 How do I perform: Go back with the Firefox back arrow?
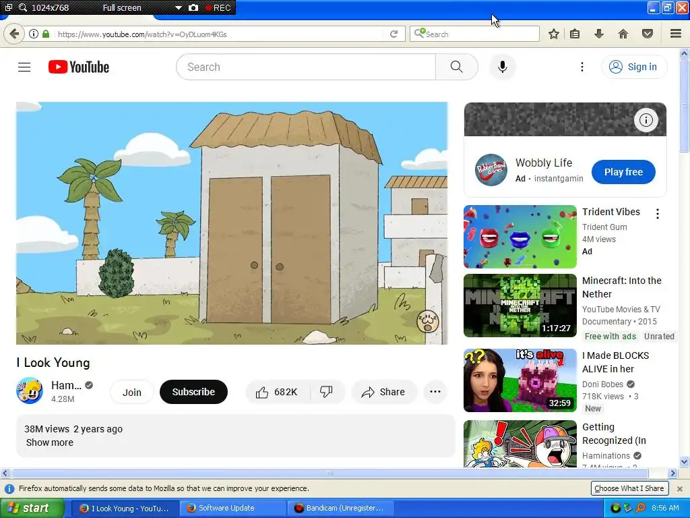[14, 34]
